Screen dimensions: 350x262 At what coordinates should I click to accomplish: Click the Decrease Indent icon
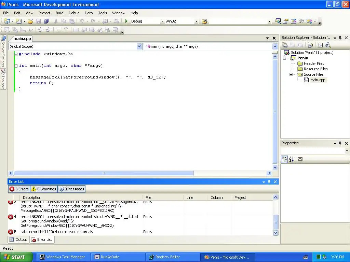click(x=41, y=30)
